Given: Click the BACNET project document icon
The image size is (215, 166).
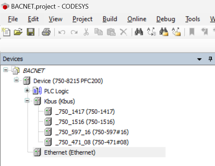Looking at the screenshot, I should pyautogui.click(x=15, y=70).
